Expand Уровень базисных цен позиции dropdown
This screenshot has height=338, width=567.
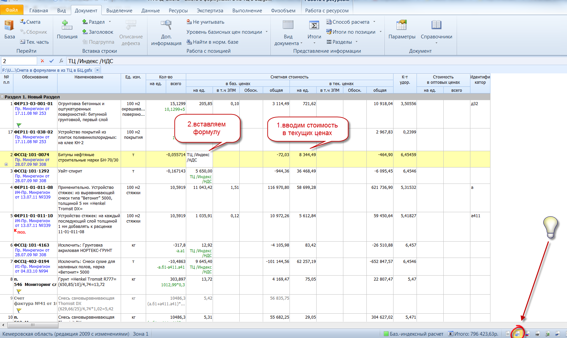point(266,32)
